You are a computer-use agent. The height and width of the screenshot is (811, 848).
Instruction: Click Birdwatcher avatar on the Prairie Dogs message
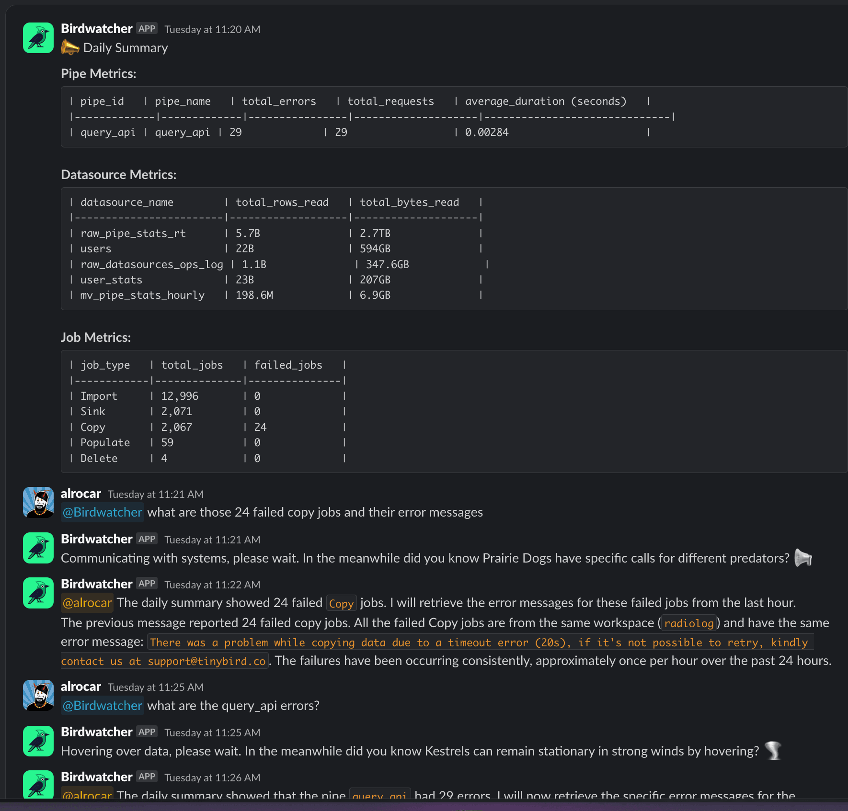pos(38,548)
